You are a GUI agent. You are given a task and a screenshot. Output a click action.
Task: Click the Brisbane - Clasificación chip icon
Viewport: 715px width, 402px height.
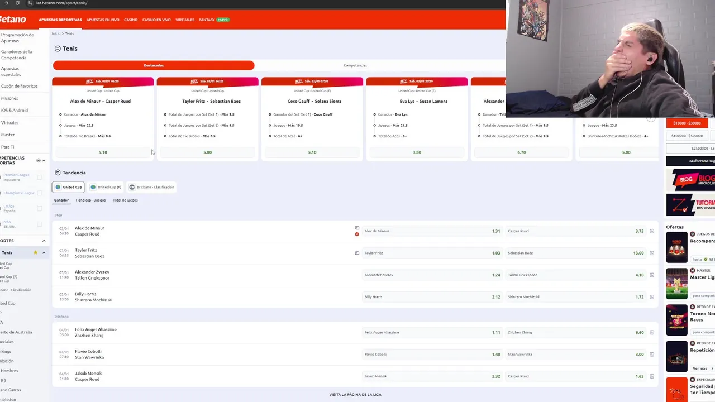pyautogui.click(x=132, y=187)
